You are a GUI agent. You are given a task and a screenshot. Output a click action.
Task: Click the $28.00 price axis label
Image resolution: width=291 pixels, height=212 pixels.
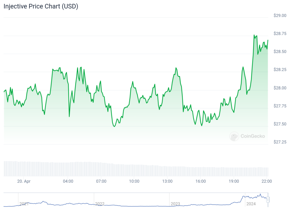(x=280, y=88)
